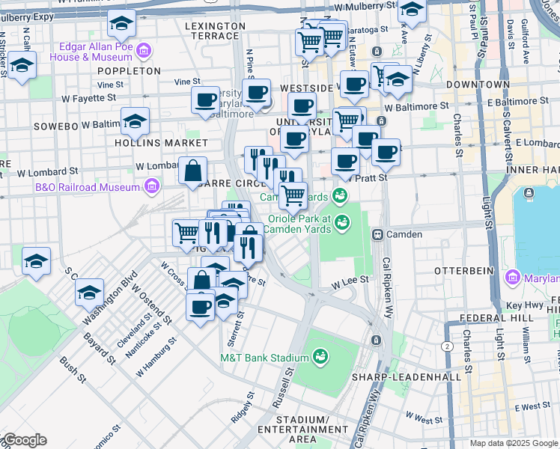Click the M&T Bank Stadium pin
The width and height of the screenshot is (560, 449).
(320, 357)
